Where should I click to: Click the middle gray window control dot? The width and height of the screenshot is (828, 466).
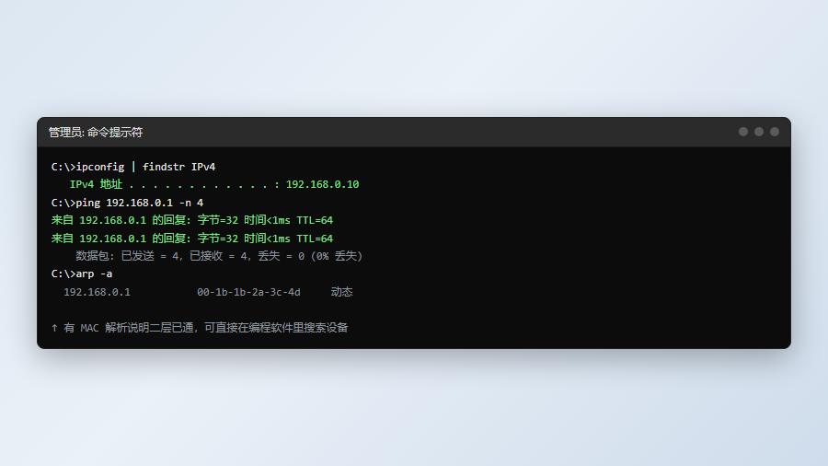[x=759, y=132]
